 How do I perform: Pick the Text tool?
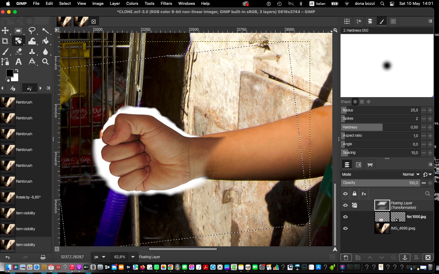pos(19,62)
